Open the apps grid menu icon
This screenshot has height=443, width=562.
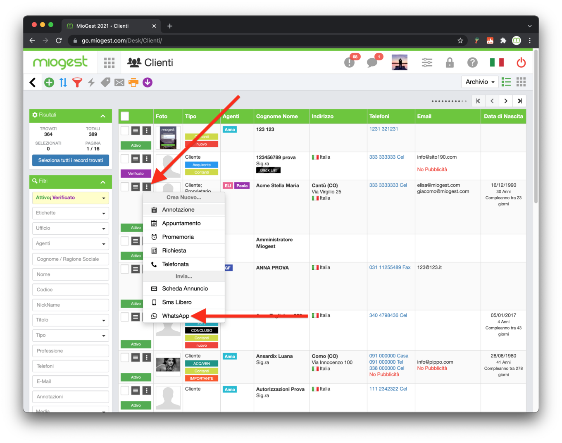click(x=109, y=63)
